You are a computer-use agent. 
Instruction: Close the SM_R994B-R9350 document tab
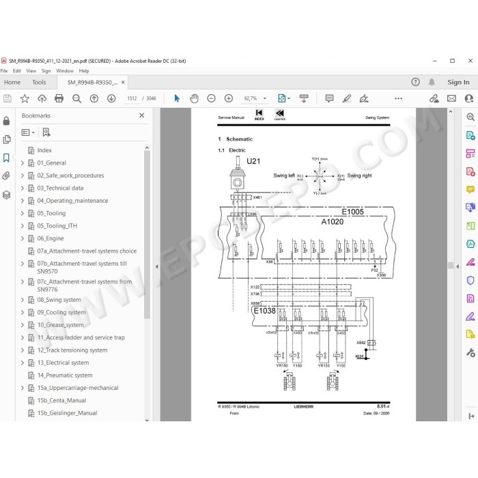[x=123, y=82]
